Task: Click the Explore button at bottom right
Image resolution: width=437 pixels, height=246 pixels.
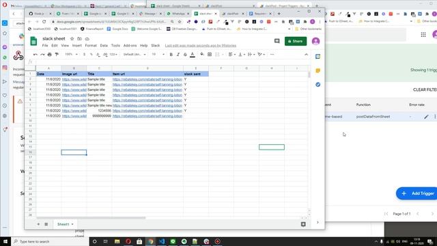Action: (x=303, y=224)
